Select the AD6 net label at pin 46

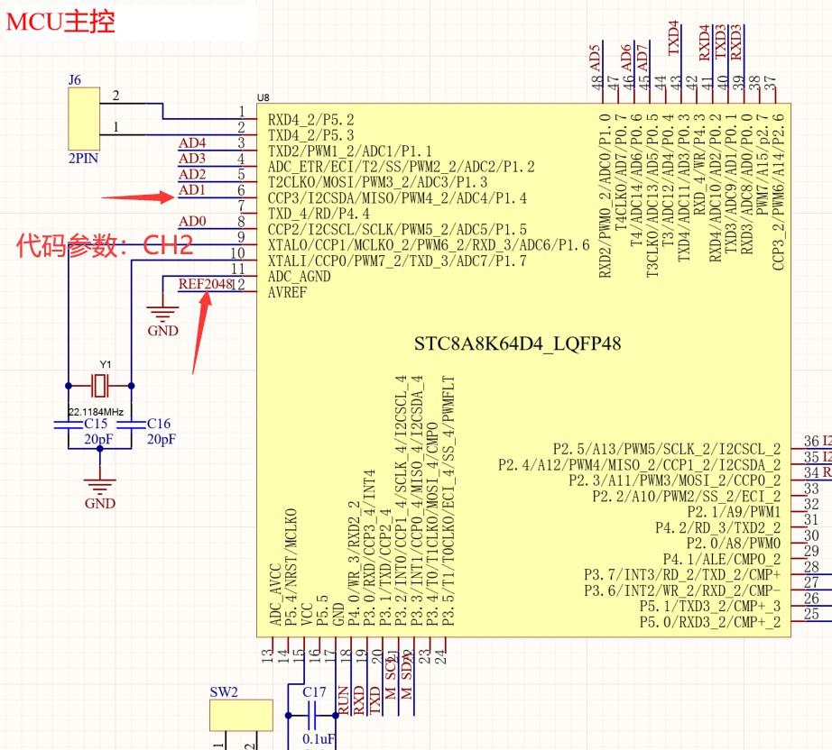pyautogui.click(x=626, y=59)
